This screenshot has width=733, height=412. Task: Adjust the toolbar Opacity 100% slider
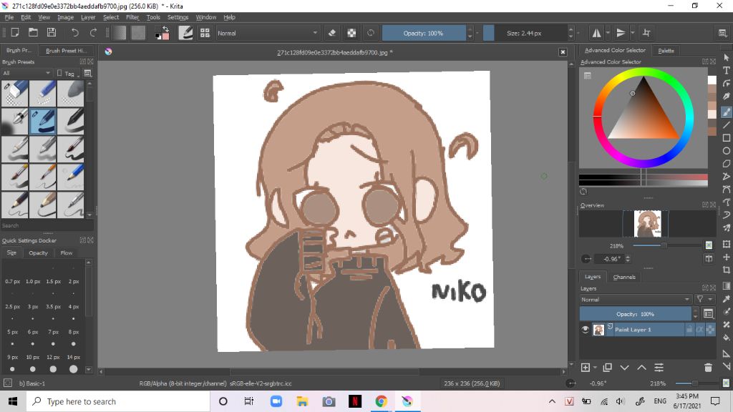click(x=423, y=33)
